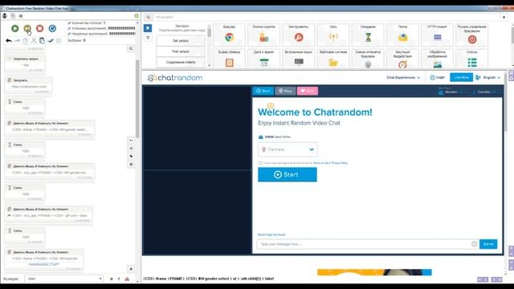This screenshot has width=514, height=289.
Task: Open the Manual browser control category
Action: (x=472, y=35)
